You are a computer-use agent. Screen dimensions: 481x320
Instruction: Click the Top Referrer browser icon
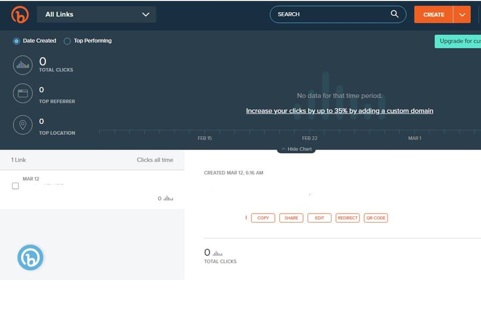(x=23, y=94)
